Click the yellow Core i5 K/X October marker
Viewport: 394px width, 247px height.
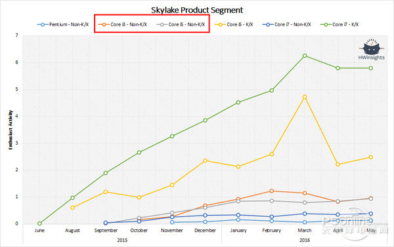click(139, 197)
